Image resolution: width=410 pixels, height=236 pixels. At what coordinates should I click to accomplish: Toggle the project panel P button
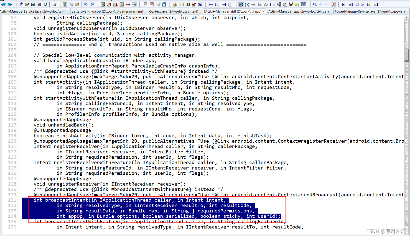pyautogui.click(x=241, y=4)
